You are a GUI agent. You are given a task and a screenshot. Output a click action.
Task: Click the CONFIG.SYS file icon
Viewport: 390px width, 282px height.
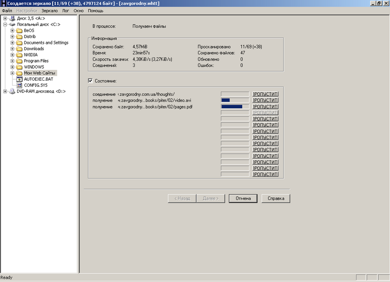click(x=19, y=85)
